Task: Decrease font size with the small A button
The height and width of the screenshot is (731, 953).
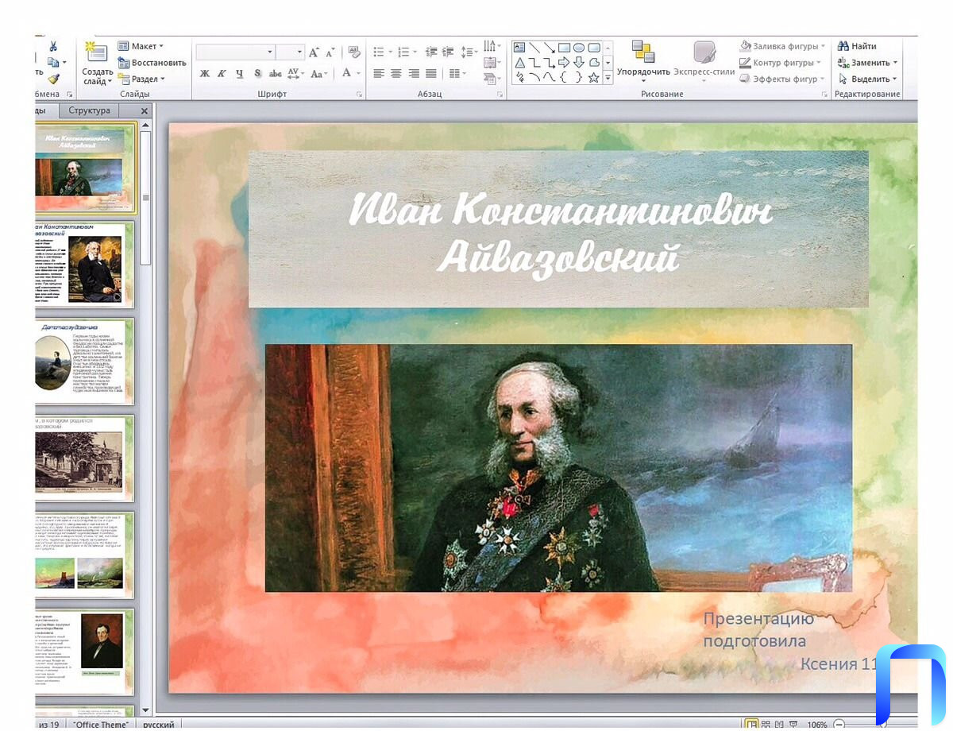Action: (330, 52)
